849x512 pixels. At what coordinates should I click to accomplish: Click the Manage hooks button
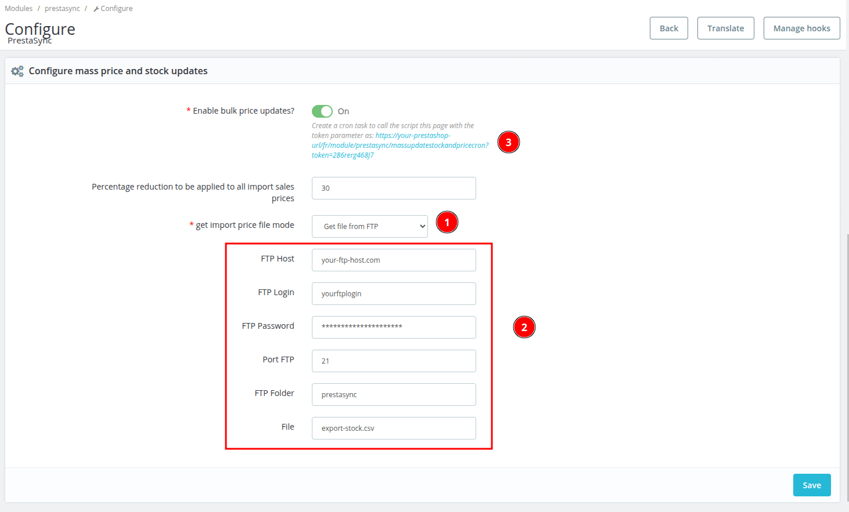coord(801,28)
